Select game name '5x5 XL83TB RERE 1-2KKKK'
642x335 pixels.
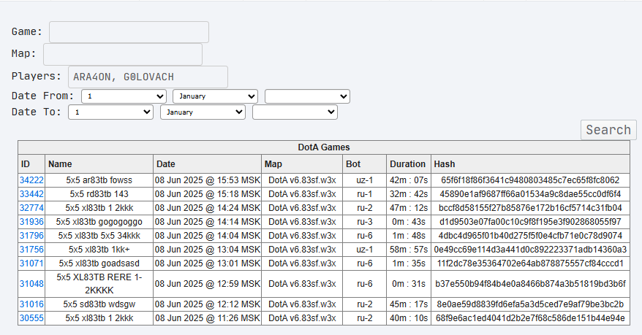coord(99,284)
